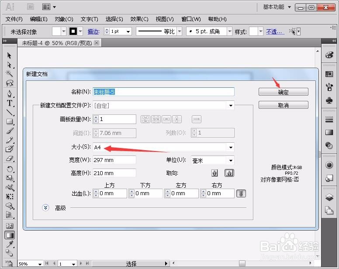Open the 对象(O) menu
The width and height of the screenshot is (339, 269).
64,19
